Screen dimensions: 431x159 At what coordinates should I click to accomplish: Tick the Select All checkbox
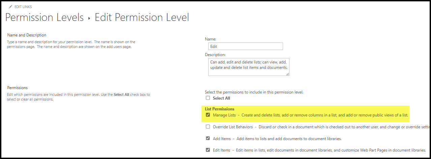[208, 98]
